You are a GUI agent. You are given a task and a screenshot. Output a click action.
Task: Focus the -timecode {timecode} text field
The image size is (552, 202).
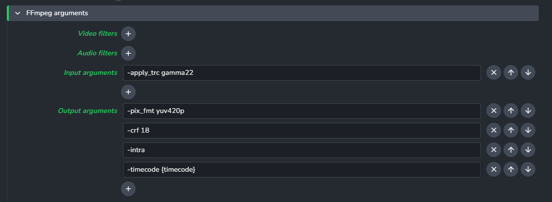click(301, 169)
